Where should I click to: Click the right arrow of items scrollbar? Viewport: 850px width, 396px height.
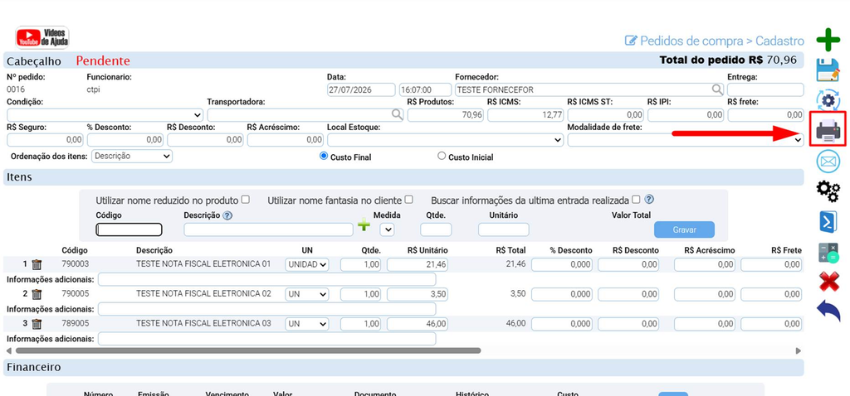tap(799, 350)
